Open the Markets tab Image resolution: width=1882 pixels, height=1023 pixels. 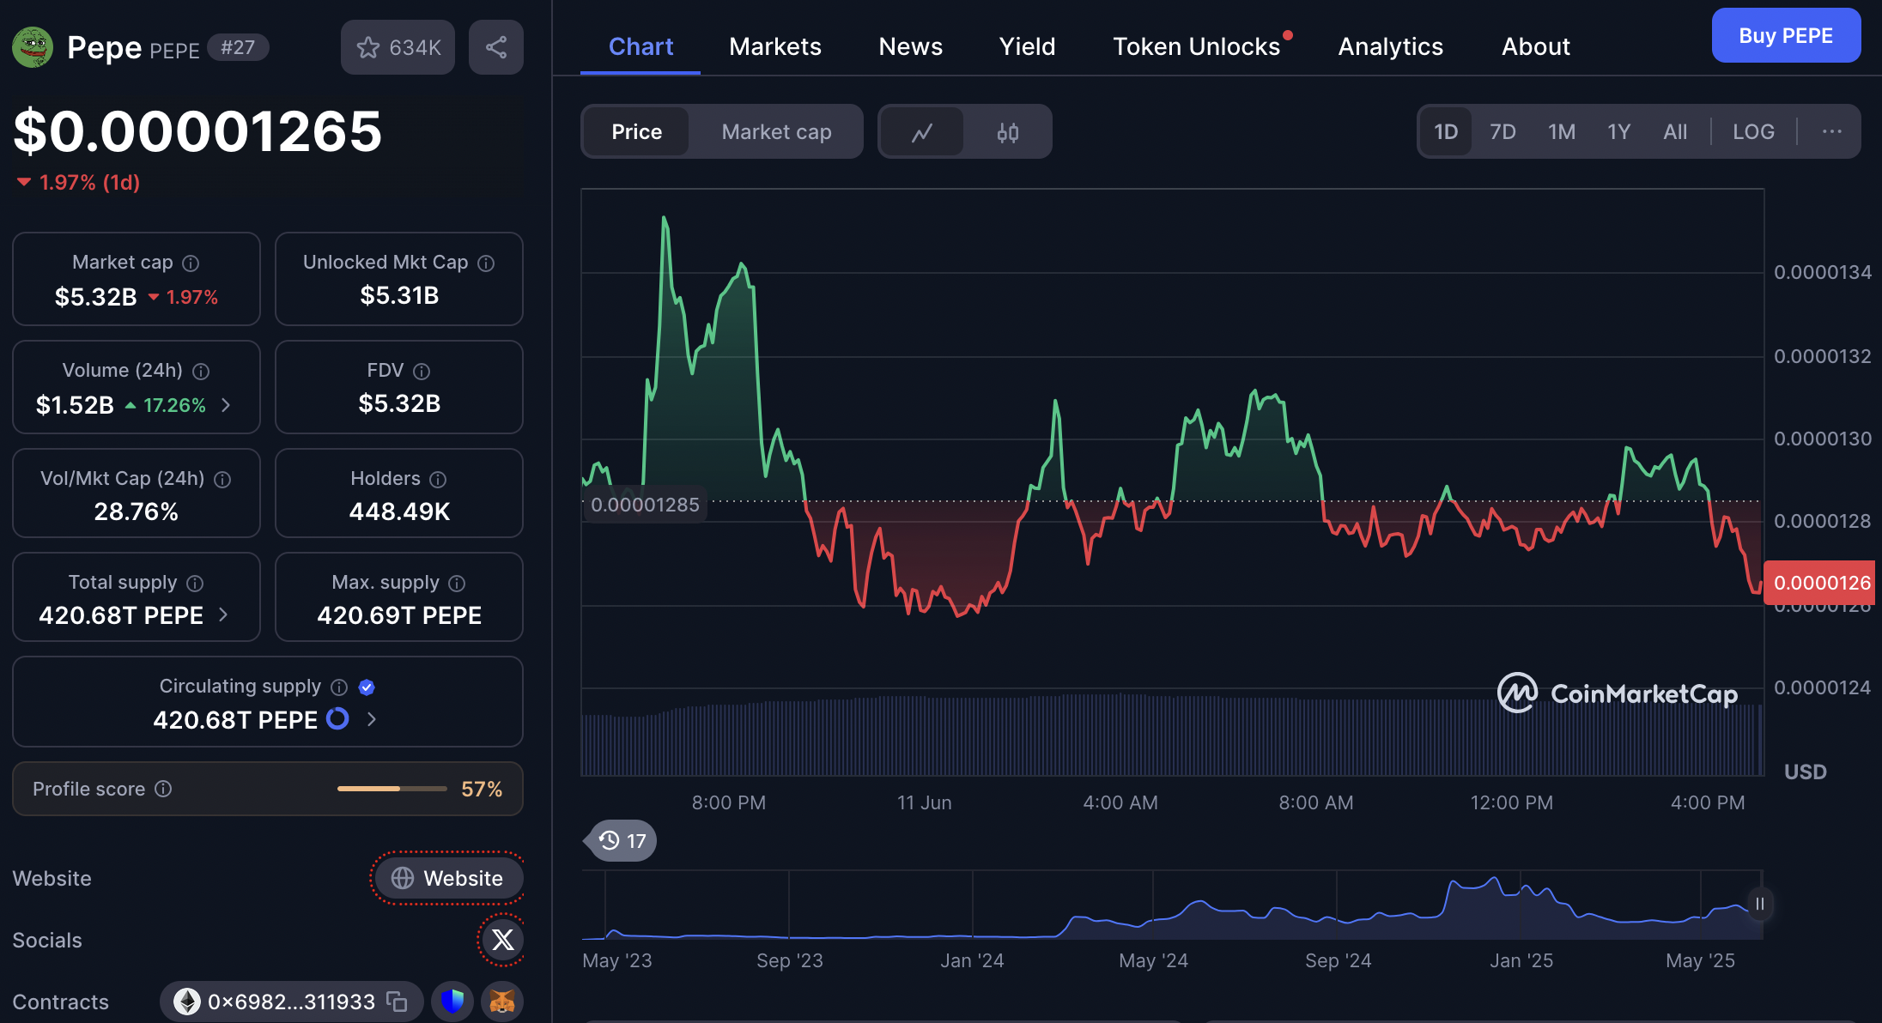[x=774, y=46]
